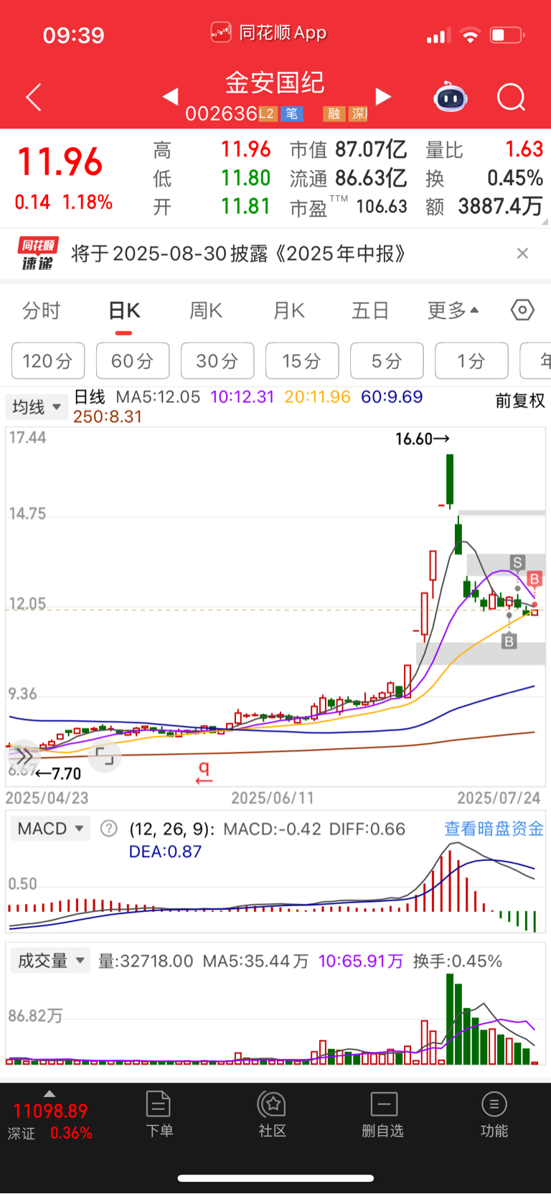The image size is (551, 1194).
Task: Select 15分 interval button
Action: coord(302,360)
